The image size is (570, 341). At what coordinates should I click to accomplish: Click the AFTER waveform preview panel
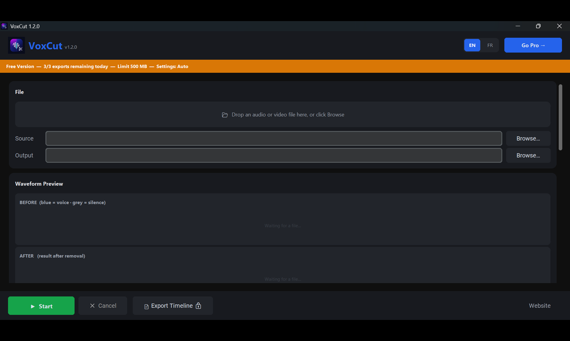tap(283, 265)
